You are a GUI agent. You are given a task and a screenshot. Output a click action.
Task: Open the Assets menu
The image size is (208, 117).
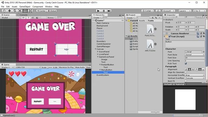click(x=14, y=6)
